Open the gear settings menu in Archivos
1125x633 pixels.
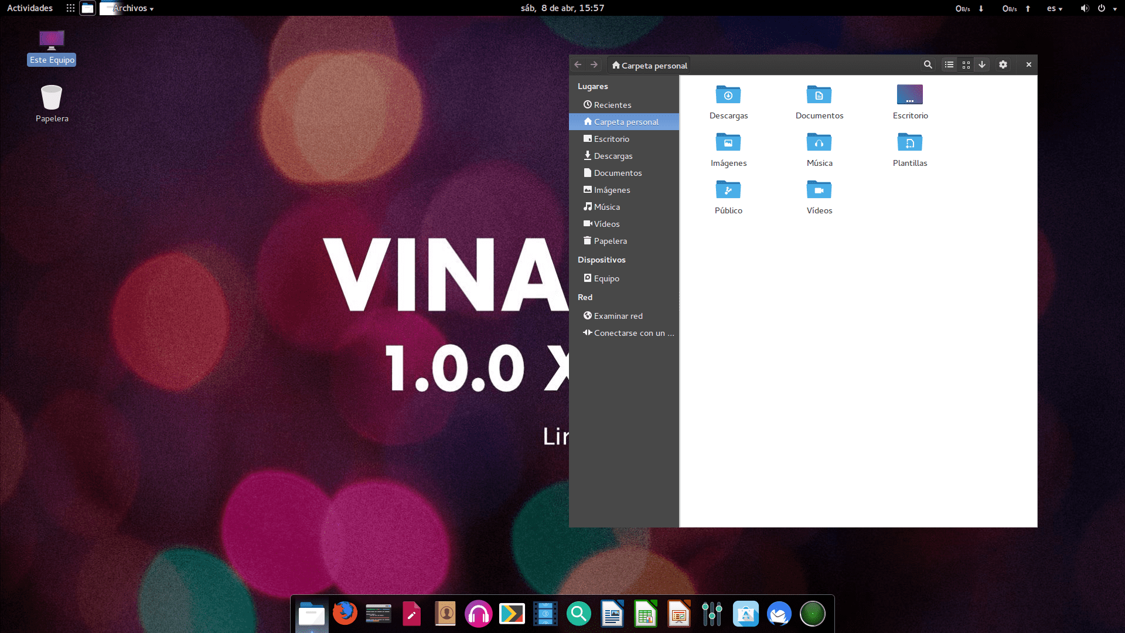point(1003,65)
